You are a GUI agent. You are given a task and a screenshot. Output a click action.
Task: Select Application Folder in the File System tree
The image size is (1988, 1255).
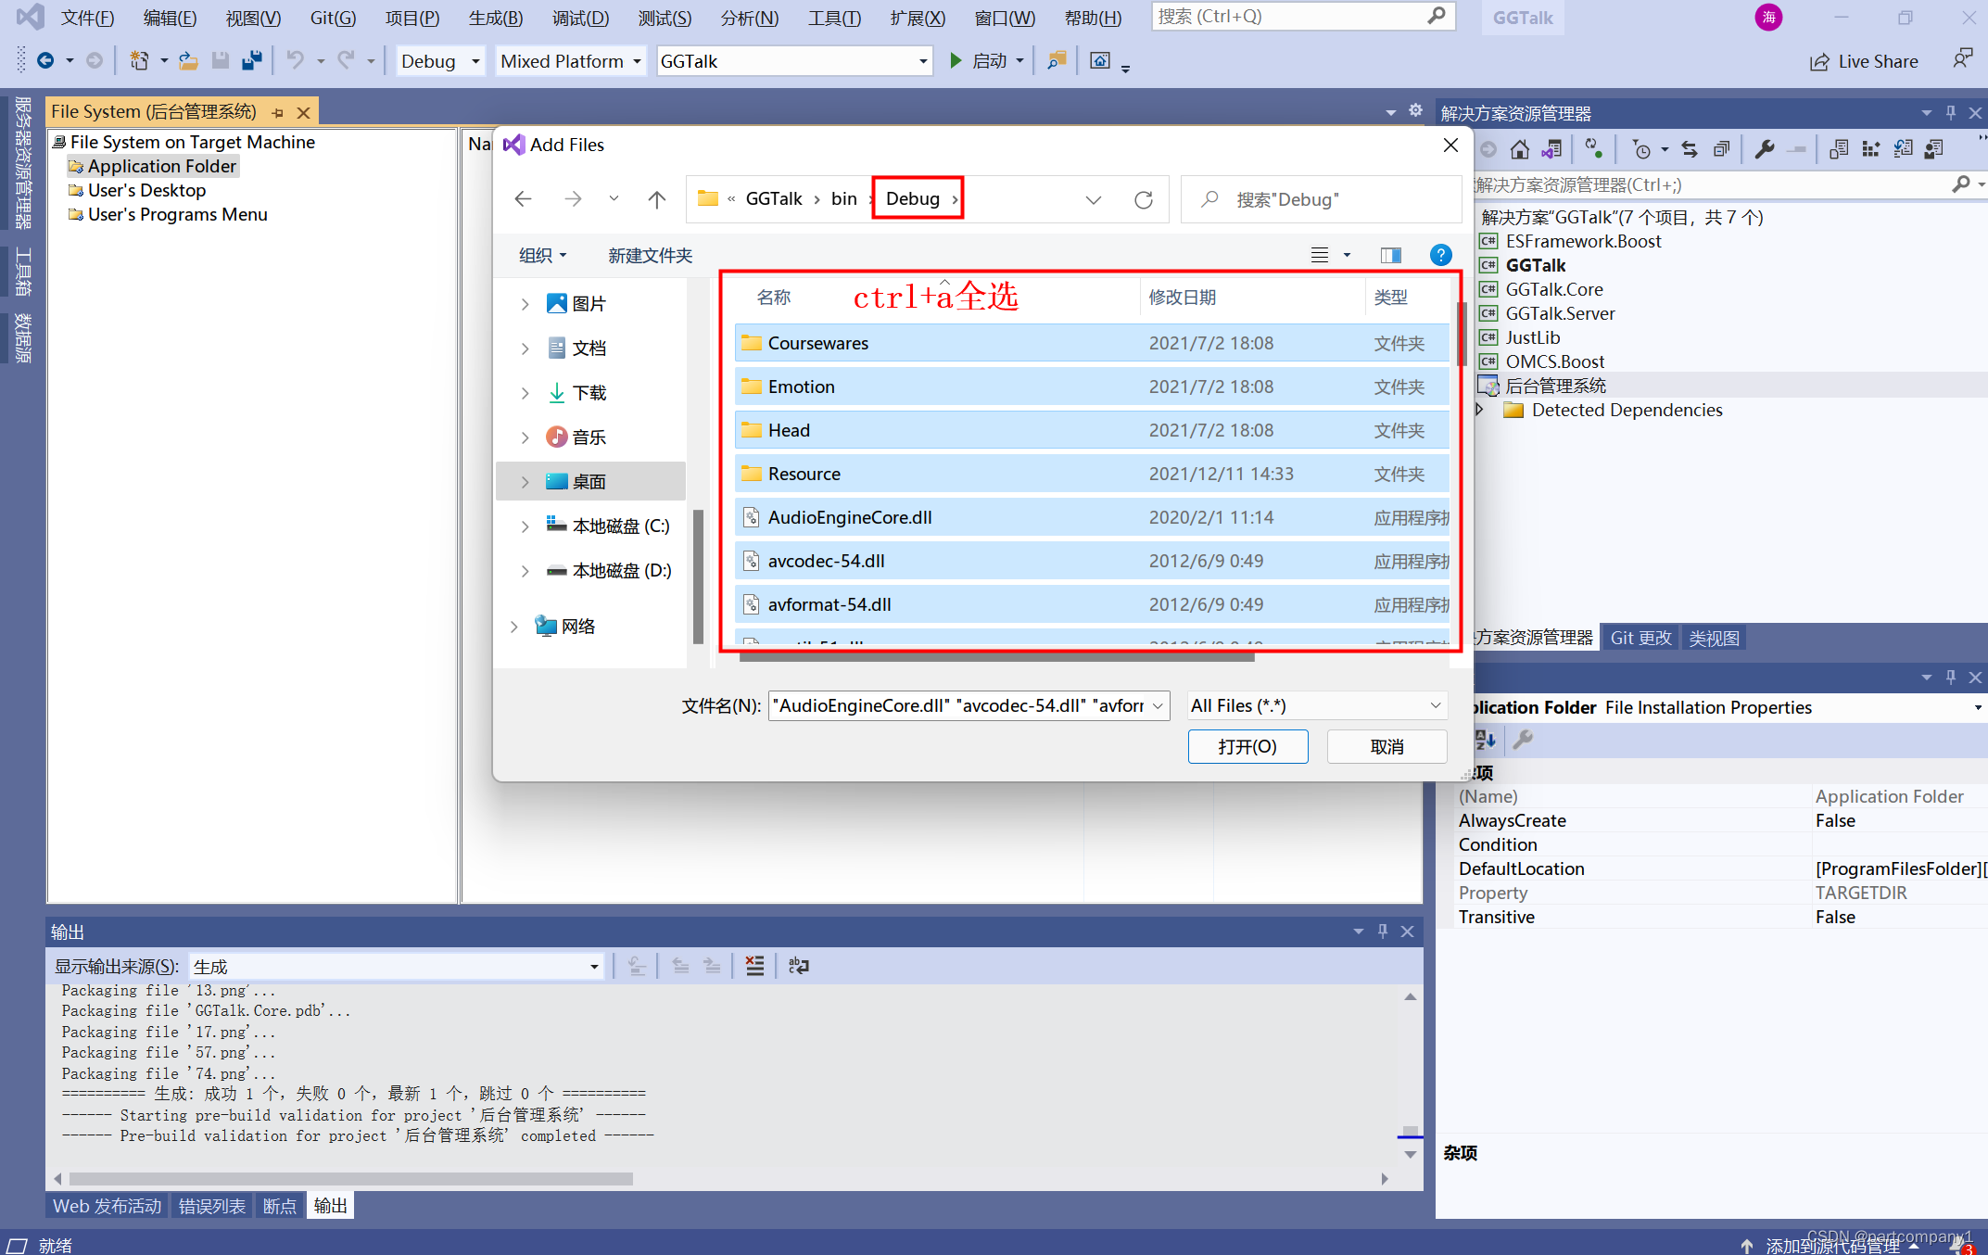coord(161,166)
